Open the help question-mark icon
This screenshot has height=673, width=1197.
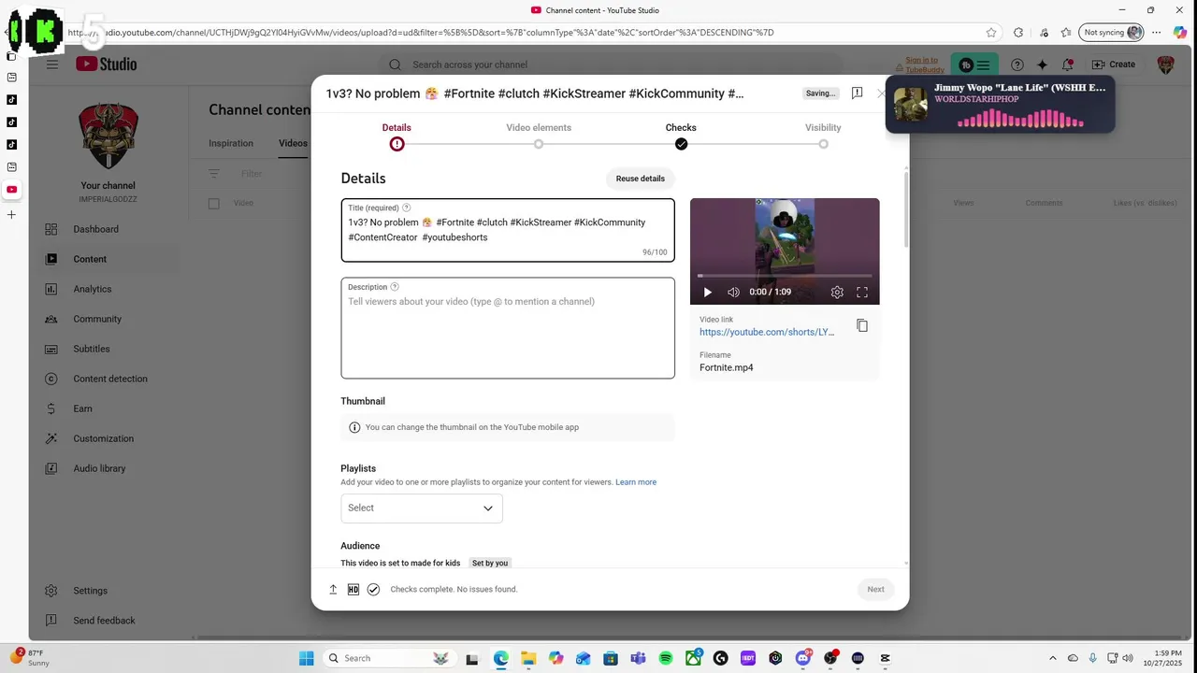click(x=1017, y=64)
